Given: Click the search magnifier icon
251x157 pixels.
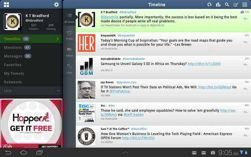Looking at the screenshot, I should [x=227, y=4].
